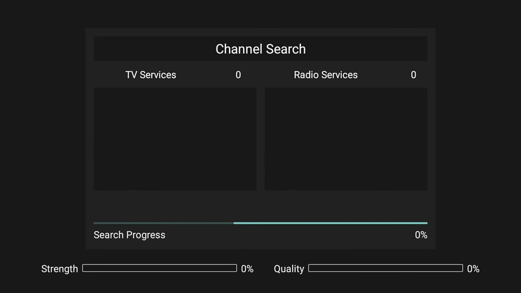Select the Radio Services label
Viewport: 521px width, 293px height.
click(326, 75)
